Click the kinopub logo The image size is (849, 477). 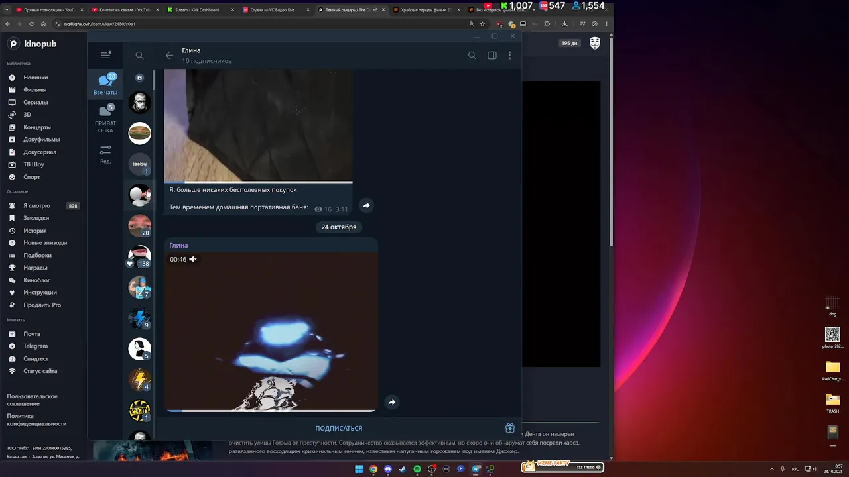pos(32,44)
